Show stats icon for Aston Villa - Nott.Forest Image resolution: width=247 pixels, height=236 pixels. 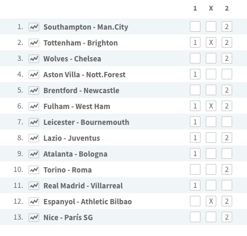point(34,75)
